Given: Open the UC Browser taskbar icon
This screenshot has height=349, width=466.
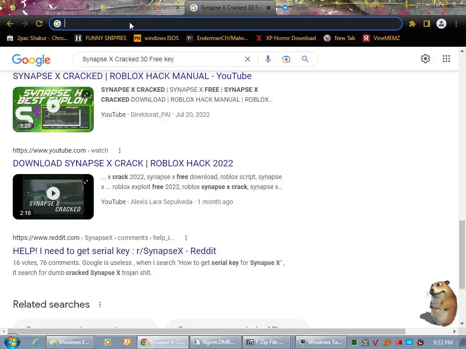Looking at the screenshot, I should [127, 342].
